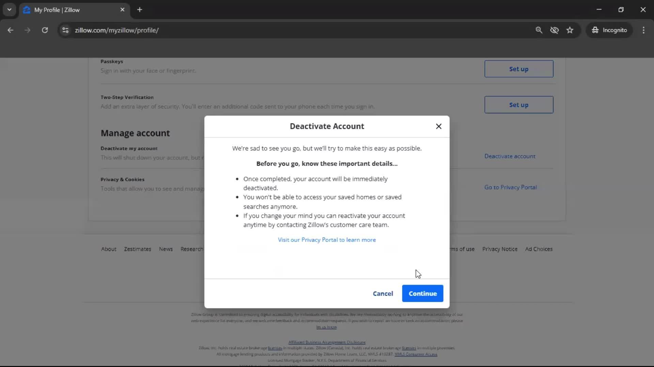Reload the current page
The width and height of the screenshot is (654, 367).
pos(45,30)
